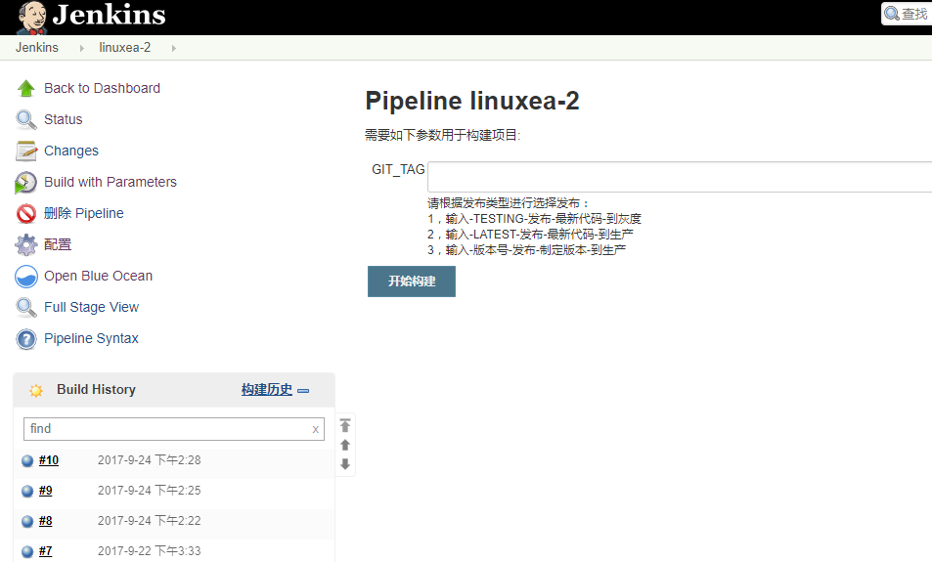This screenshot has width=932, height=562.
Task: Click the page down arrow in build history
Action: click(345, 464)
